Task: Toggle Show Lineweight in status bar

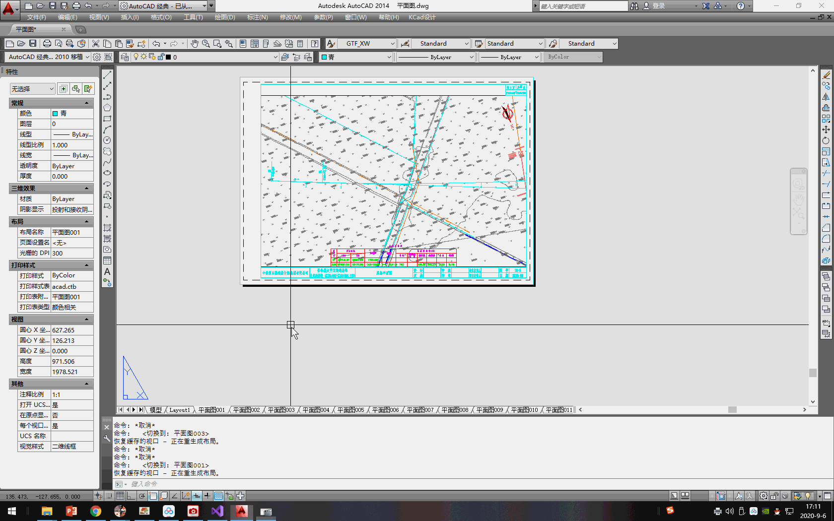Action: [207, 496]
